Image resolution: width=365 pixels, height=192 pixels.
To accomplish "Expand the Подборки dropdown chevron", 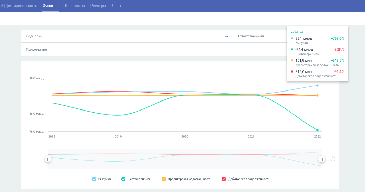I will click(227, 36).
